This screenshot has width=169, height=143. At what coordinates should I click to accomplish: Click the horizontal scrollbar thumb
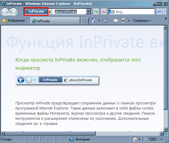(x=50, y=133)
